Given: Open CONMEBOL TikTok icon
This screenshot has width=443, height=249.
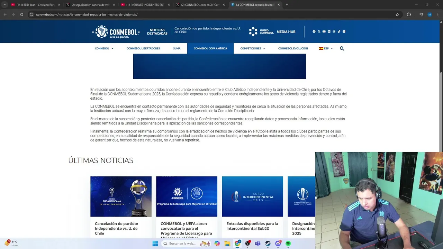Looking at the screenshot, I should [339, 31].
